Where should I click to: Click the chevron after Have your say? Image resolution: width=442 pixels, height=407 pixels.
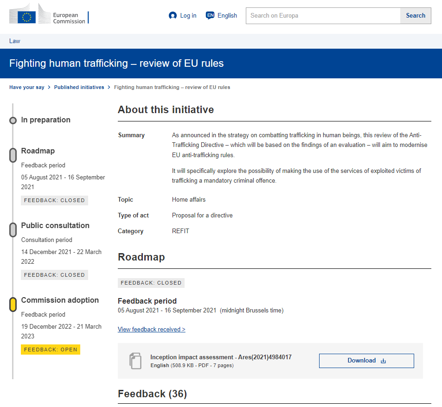tap(49, 87)
